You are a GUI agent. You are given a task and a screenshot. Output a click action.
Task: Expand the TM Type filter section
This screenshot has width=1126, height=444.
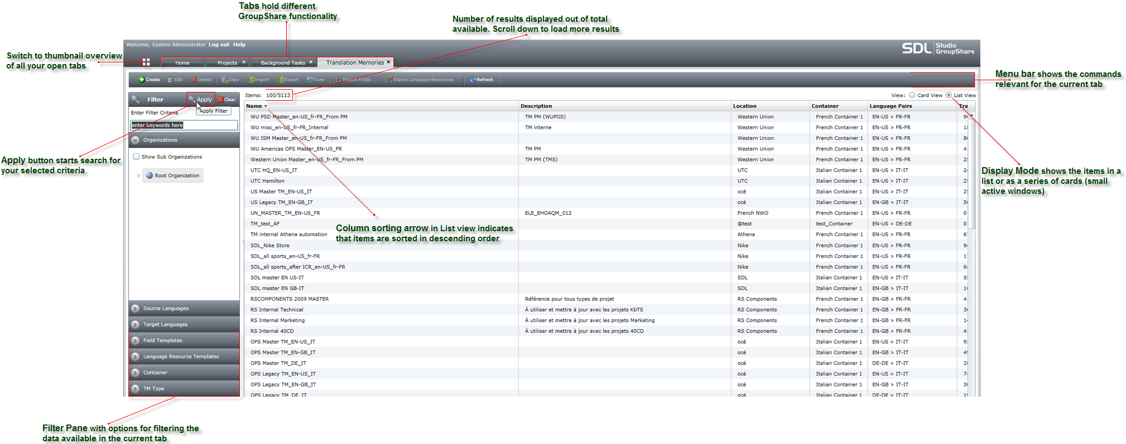(184, 388)
